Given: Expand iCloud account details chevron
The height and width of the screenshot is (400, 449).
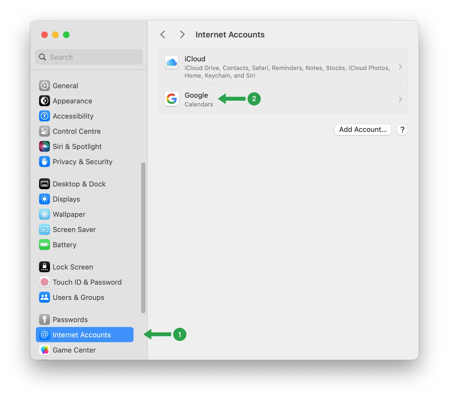Looking at the screenshot, I should [400, 67].
